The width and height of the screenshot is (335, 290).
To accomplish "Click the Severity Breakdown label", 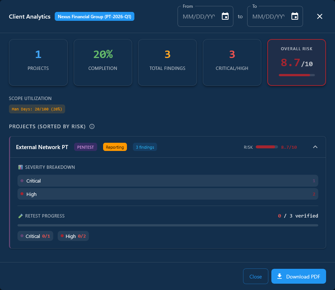I will click(x=50, y=167).
